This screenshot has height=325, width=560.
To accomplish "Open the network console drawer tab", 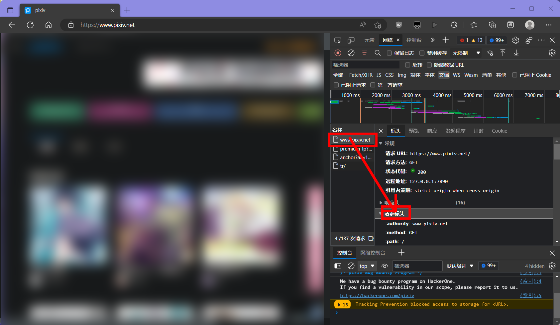I will tap(373, 253).
